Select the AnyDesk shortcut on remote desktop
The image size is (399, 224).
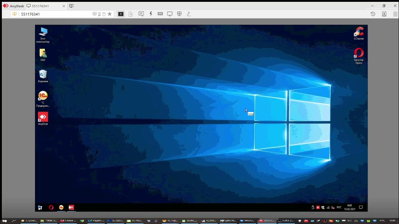tap(43, 119)
